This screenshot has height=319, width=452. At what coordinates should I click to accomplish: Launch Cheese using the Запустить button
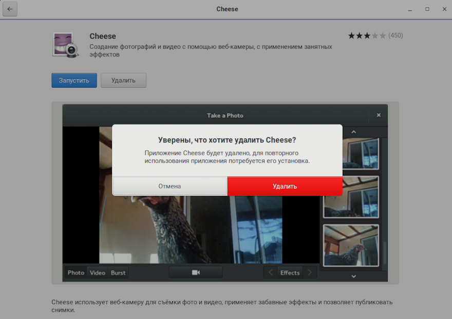[x=74, y=81]
